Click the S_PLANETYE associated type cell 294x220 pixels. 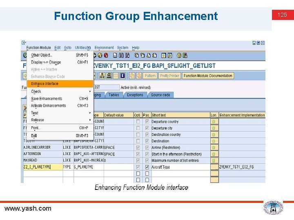89,167
